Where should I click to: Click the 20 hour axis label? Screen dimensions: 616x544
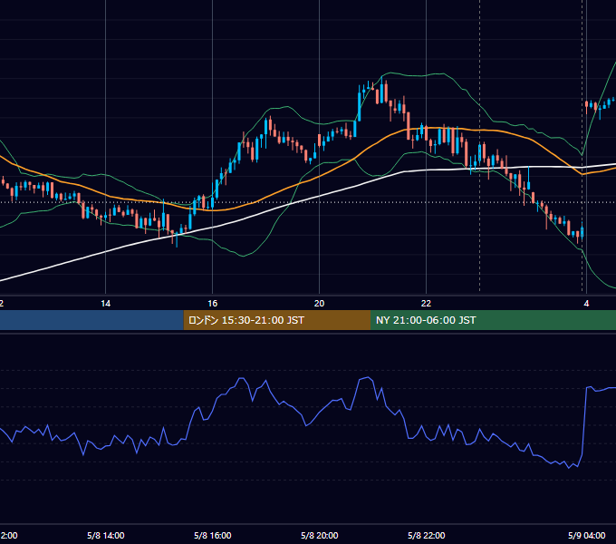click(320, 304)
